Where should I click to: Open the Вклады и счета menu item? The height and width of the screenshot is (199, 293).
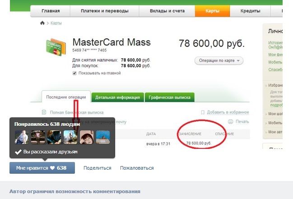pos(167,11)
